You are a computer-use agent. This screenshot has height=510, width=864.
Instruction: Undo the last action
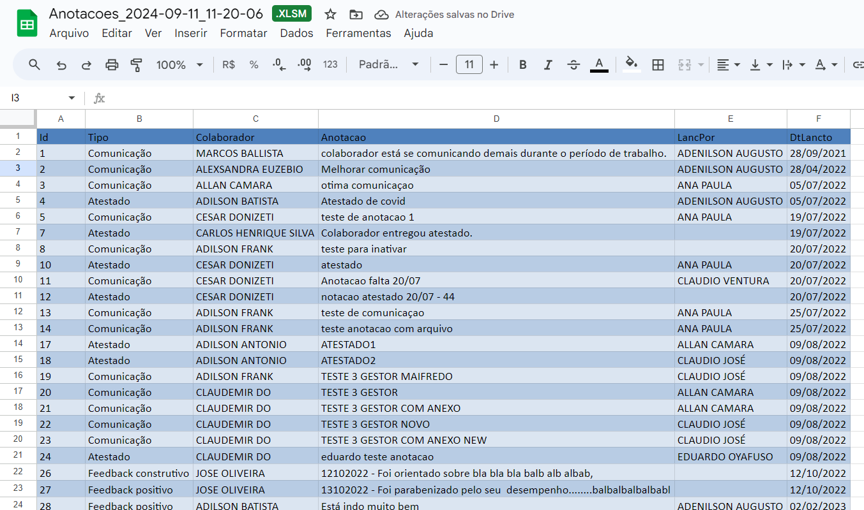coord(61,64)
